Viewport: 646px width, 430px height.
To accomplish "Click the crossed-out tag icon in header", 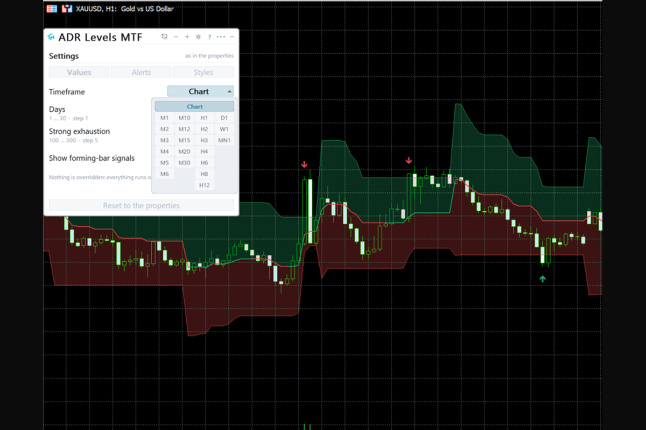I will (x=165, y=37).
